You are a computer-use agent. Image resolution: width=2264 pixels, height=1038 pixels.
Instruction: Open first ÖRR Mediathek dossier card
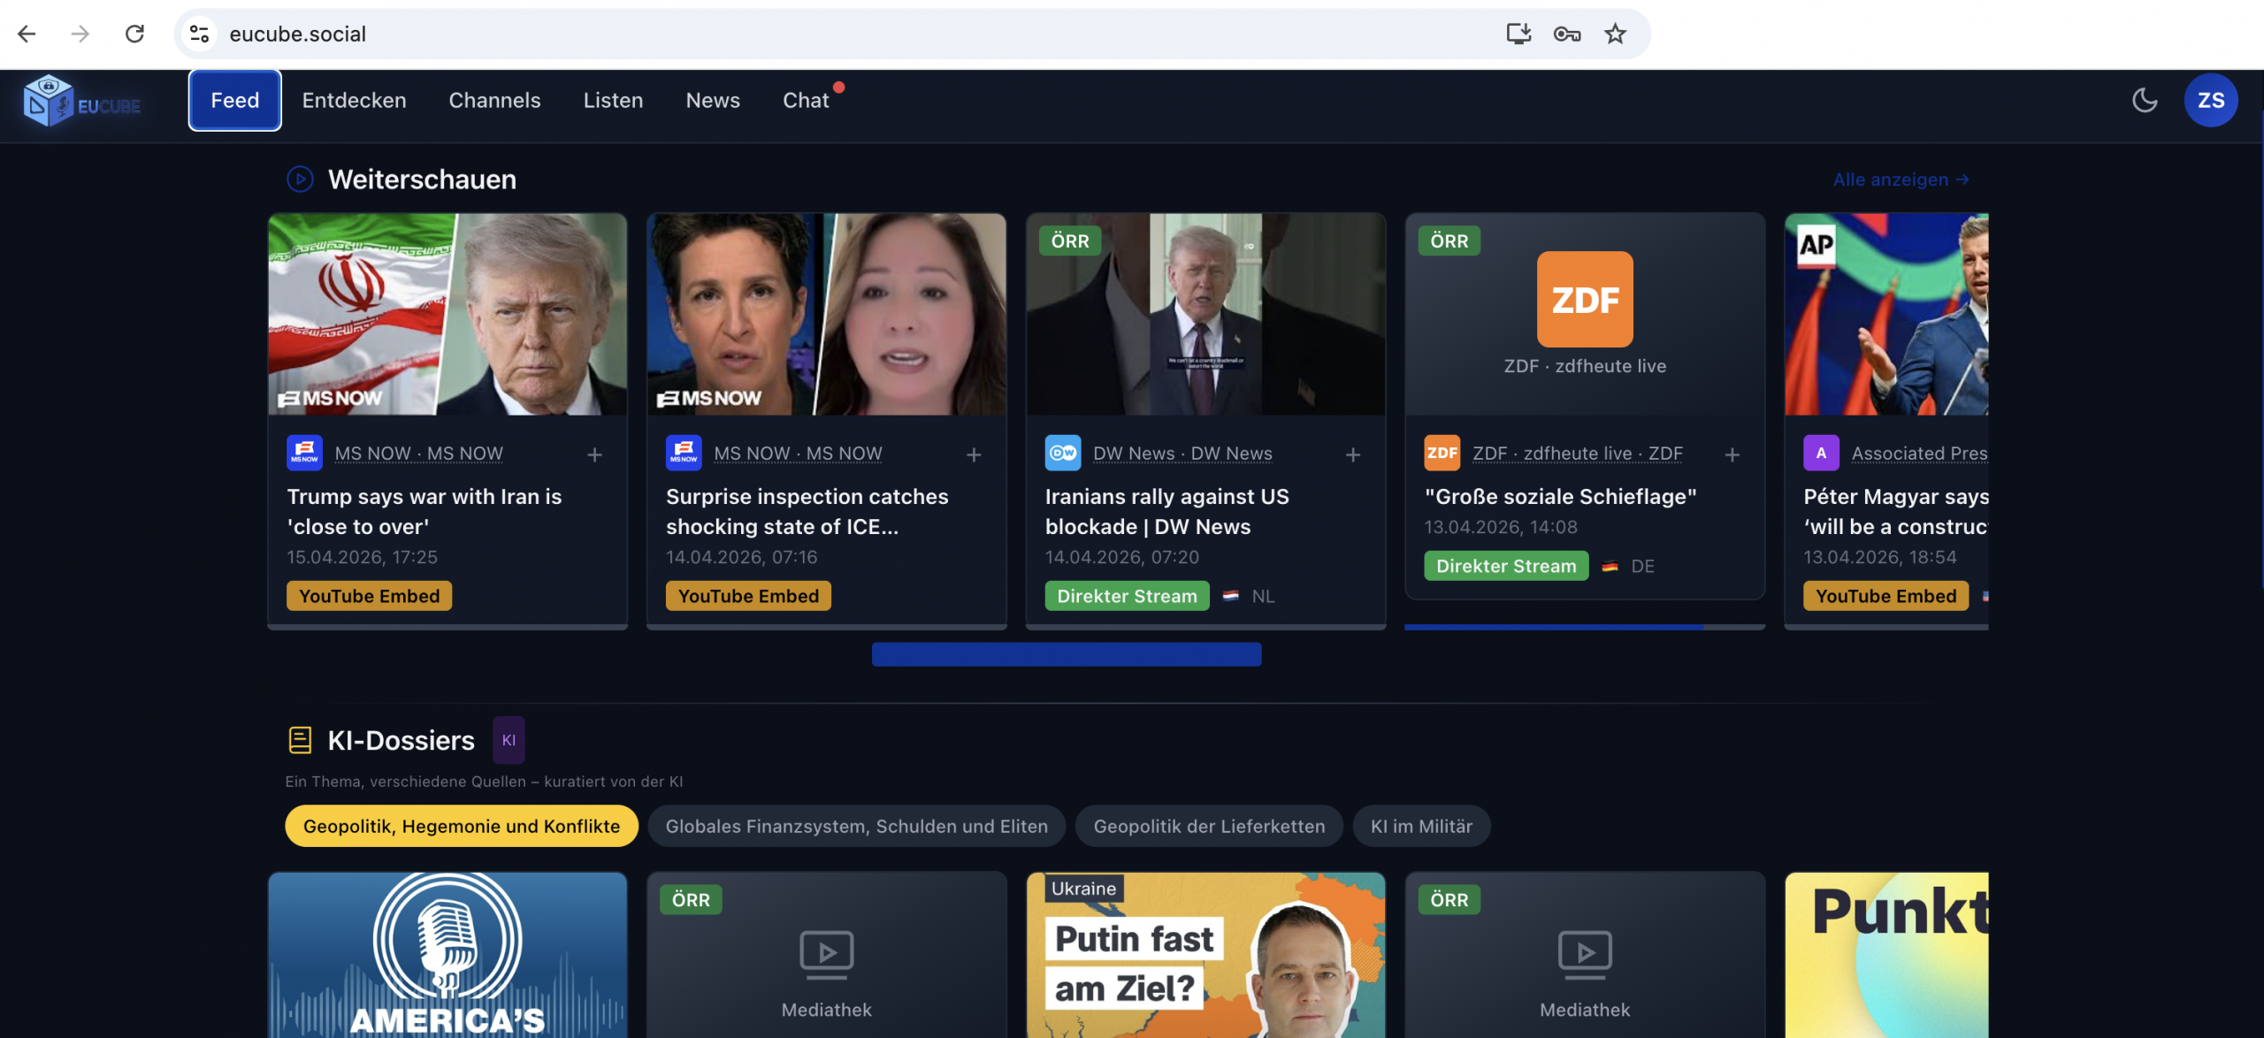click(x=826, y=955)
